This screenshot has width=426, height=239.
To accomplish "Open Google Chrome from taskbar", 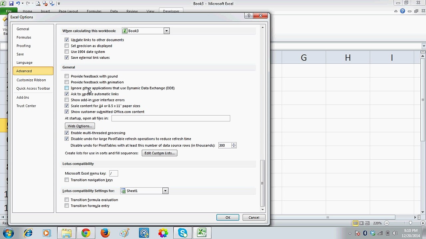I will [86, 233].
